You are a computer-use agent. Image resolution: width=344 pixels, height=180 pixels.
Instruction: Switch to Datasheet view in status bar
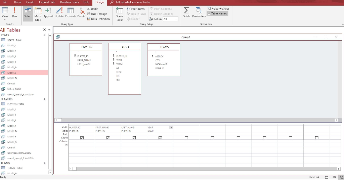327,177
